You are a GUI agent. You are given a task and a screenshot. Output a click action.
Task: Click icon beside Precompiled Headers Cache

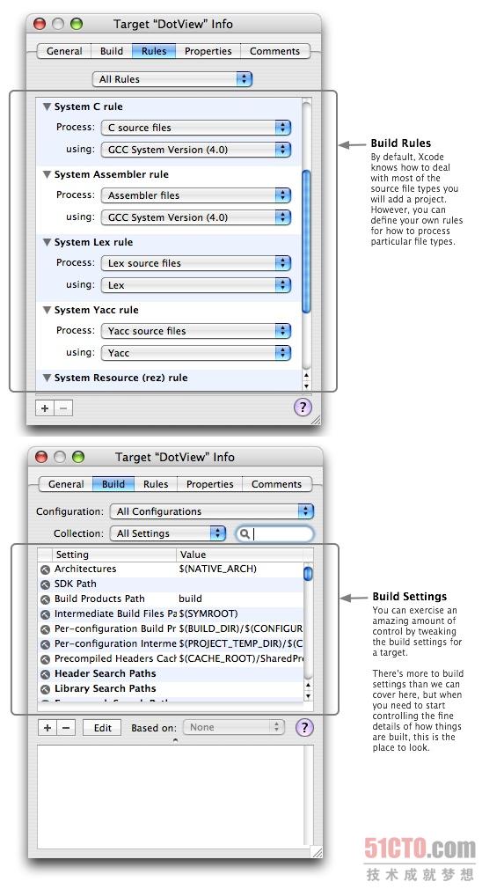[x=46, y=659]
